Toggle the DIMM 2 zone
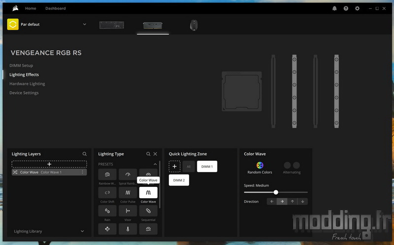Screen dimensions: 394x245 [179, 180]
